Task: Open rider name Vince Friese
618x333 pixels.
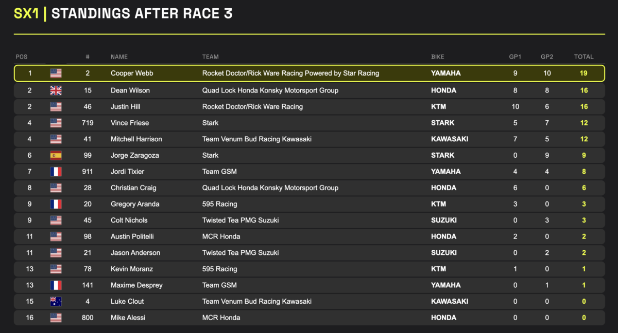Action: [129, 123]
